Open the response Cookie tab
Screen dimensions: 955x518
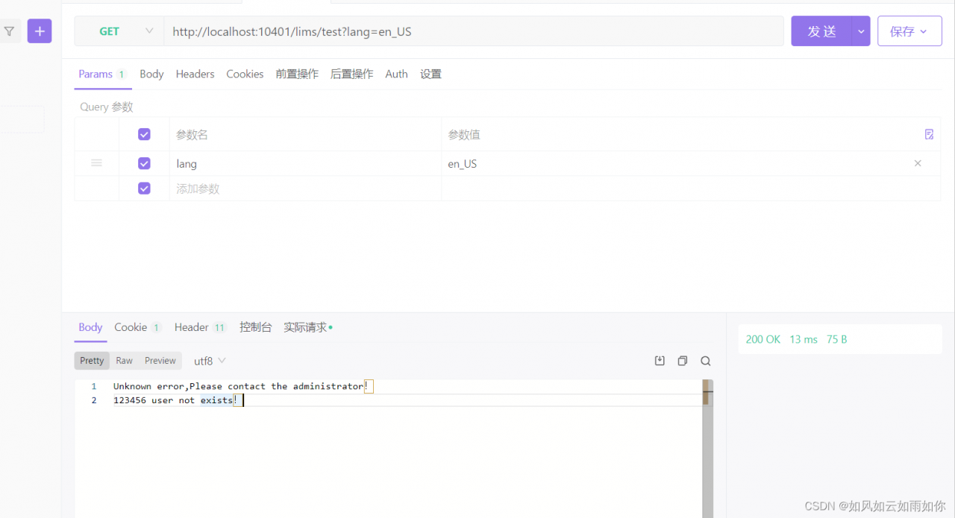pos(138,327)
